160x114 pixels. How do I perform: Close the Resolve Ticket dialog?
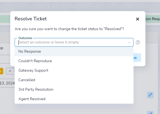click(138, 19)
